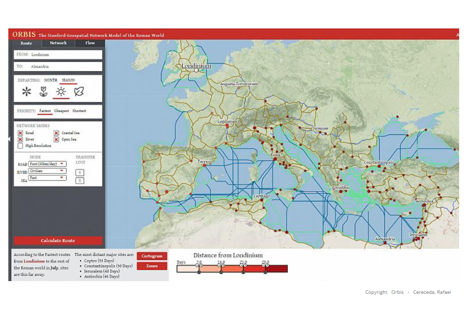Select the summer sun season icon

pos(61,92)
